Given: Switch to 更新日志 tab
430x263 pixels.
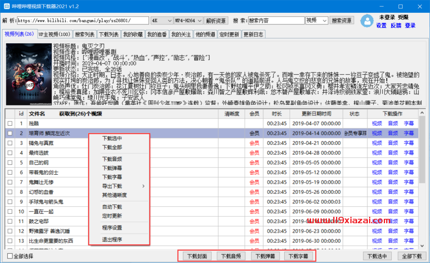Looking at the screenshot, I should coord(253,34).
